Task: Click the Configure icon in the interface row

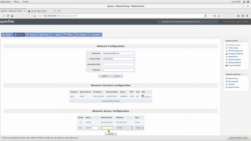Action: click(143, 96)
